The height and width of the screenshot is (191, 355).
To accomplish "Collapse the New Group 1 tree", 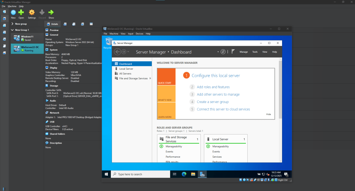I will [x=12, y=30].
